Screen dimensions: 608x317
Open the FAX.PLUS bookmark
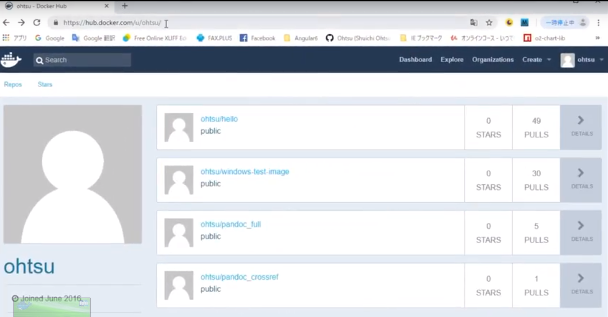(214, 38)
